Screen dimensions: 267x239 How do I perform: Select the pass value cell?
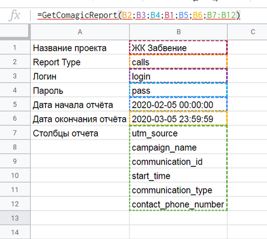click(x=179, y=91)
